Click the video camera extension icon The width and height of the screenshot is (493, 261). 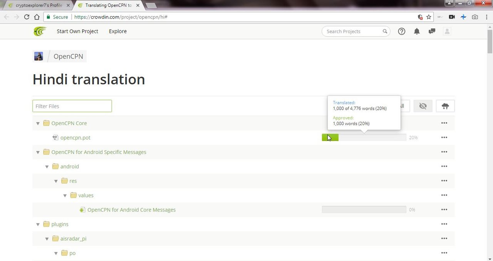coord(452,17)
